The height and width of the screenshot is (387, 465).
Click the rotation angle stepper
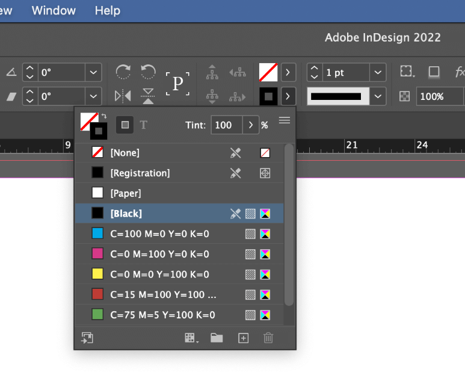pyautogui.click(x=30, y=72)
